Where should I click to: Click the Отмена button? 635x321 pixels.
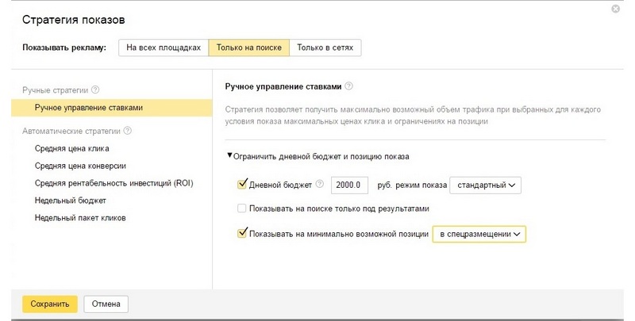click(x=106, y=304)
